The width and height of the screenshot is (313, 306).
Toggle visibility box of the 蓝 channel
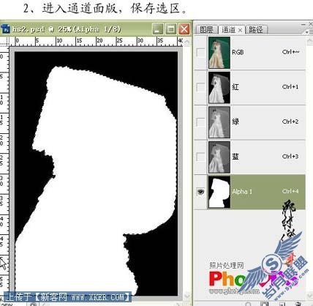(200, 157)
